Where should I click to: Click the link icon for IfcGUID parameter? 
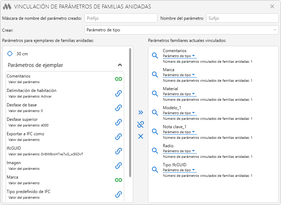click(x=119, y=151)
